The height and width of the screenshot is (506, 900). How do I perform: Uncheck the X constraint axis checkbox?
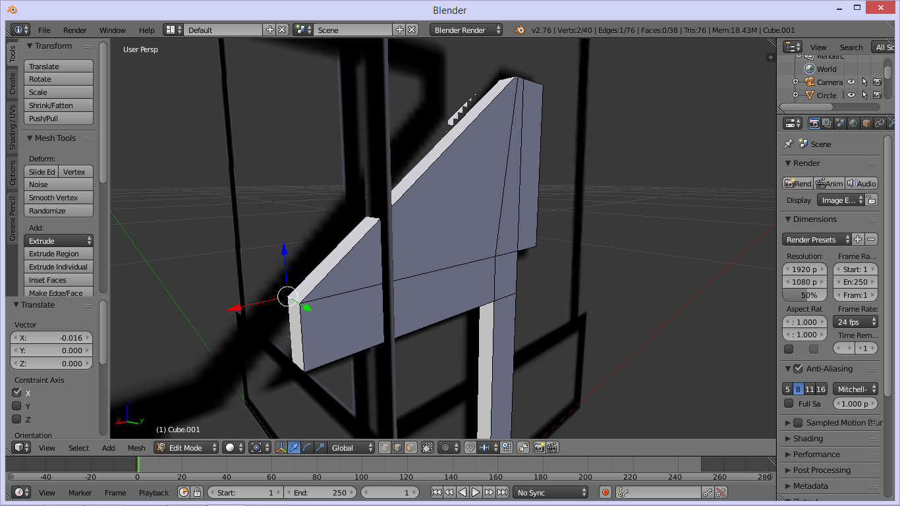[17, 393]
